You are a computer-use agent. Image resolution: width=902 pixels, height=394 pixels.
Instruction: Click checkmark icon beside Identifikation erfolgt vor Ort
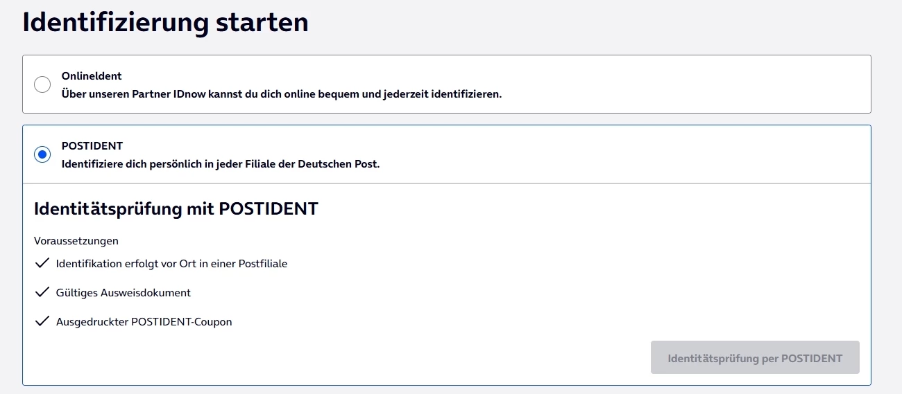coord(42,263)
